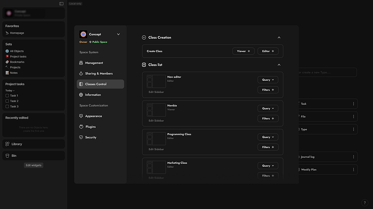373x209 pixels.
Task: Open the Library section
Action: [34, 144]
